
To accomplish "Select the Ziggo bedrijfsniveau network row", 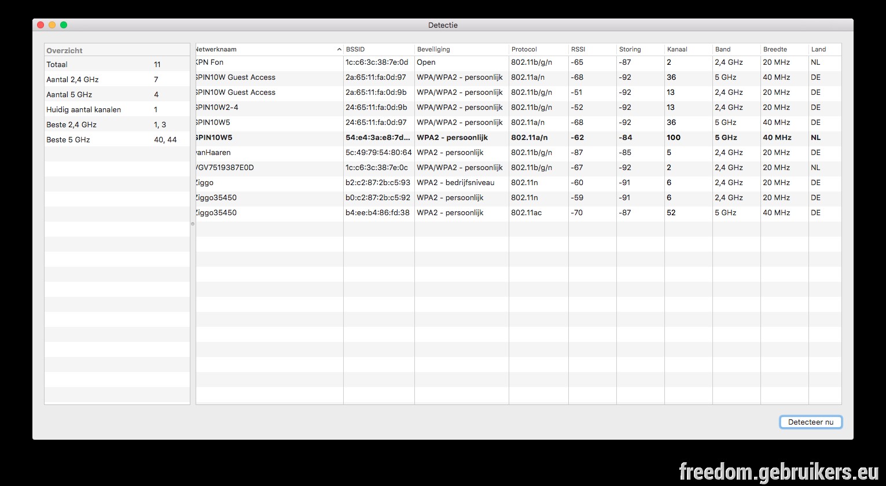I will click(x=519, y=183).
